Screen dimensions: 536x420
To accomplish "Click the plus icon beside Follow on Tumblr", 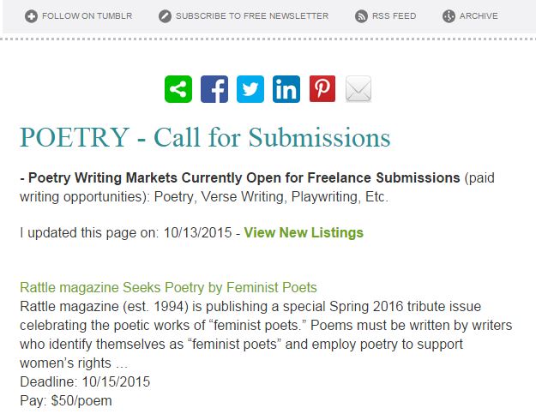I will (x=32, y=16).
